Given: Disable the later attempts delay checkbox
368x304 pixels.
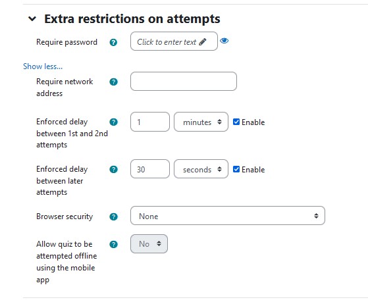Looking at the screenshot, I should pos(236,169).
